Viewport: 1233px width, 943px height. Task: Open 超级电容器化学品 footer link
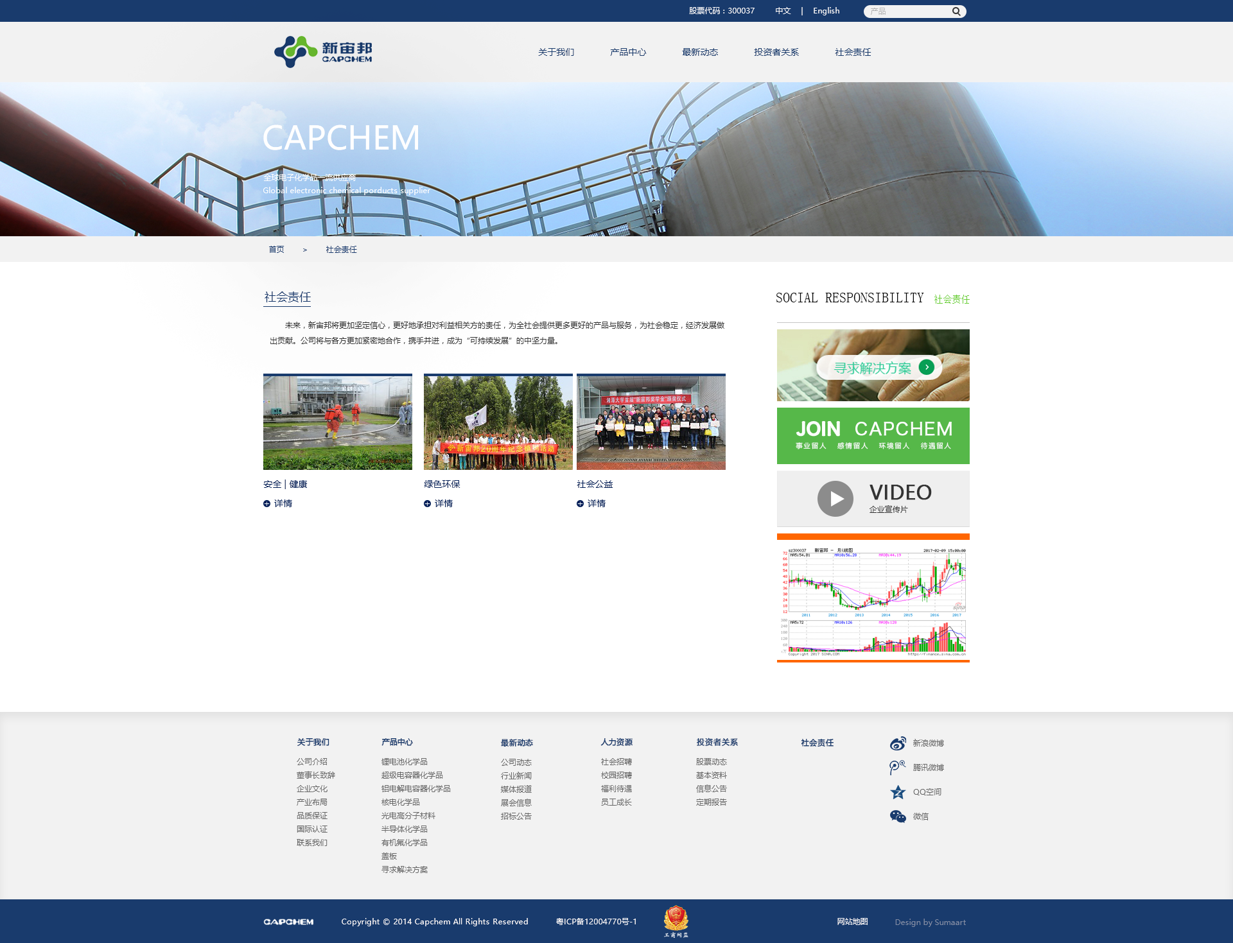pos(412,775)
